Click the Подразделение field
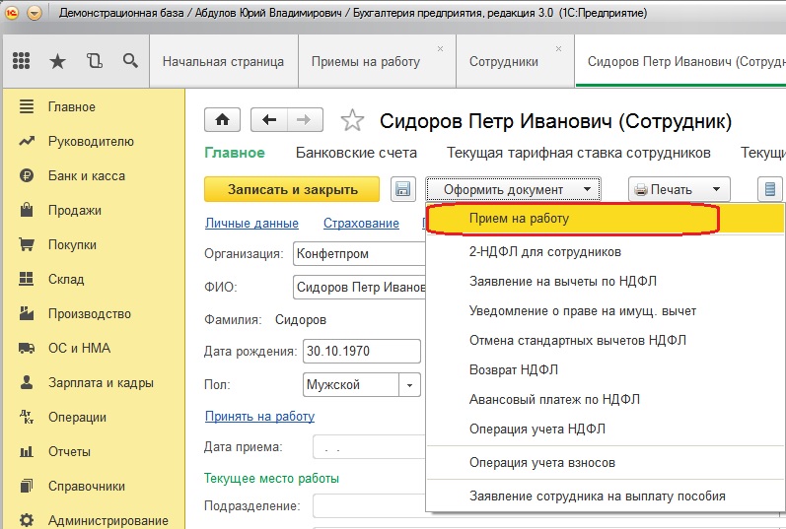The width and height of the screenshot is (786, 529). click(x=370, y=506)
